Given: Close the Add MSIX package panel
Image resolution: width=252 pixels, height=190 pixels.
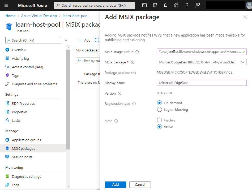Looking at the screenshot, I should tap(245, 17).
